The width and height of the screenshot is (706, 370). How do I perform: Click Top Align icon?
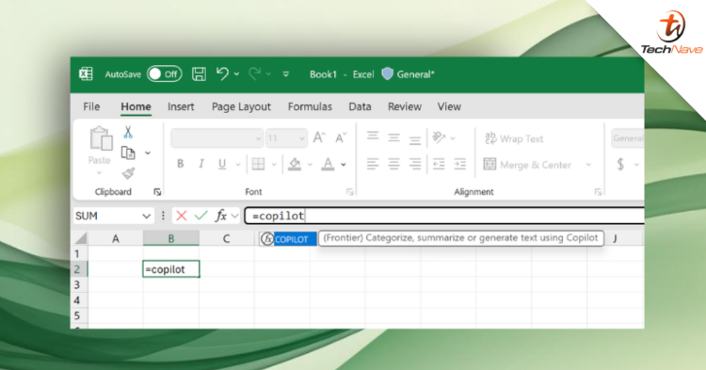[x=373, y=136]
